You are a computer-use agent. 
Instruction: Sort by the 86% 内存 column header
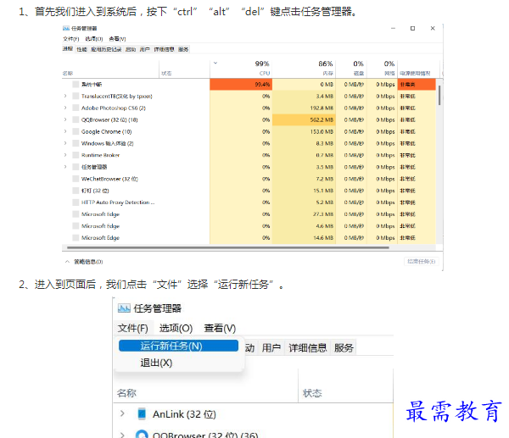[304, 69]
